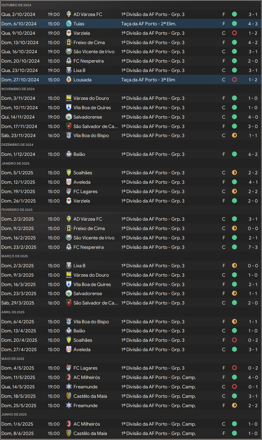Open the 7 - 3 result against FC Nespereira
Image resolution: width=262 pixels, height=440 pixels.
(253, 247)
